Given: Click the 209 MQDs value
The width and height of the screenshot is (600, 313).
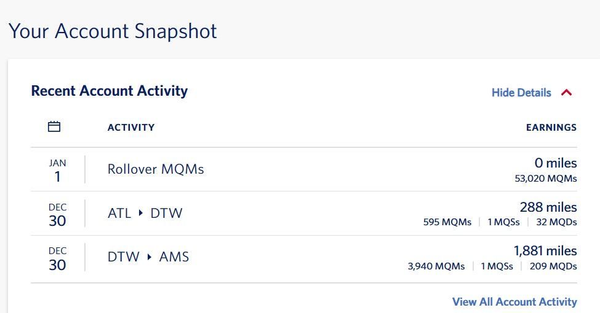Looking at the screenshot, I should point(553,266).
